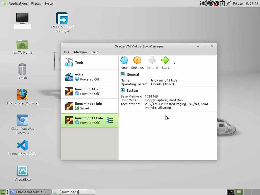This screenshot has height=195, width=260.
Task: Click the network connection tray icon
Action: (229, 3)
